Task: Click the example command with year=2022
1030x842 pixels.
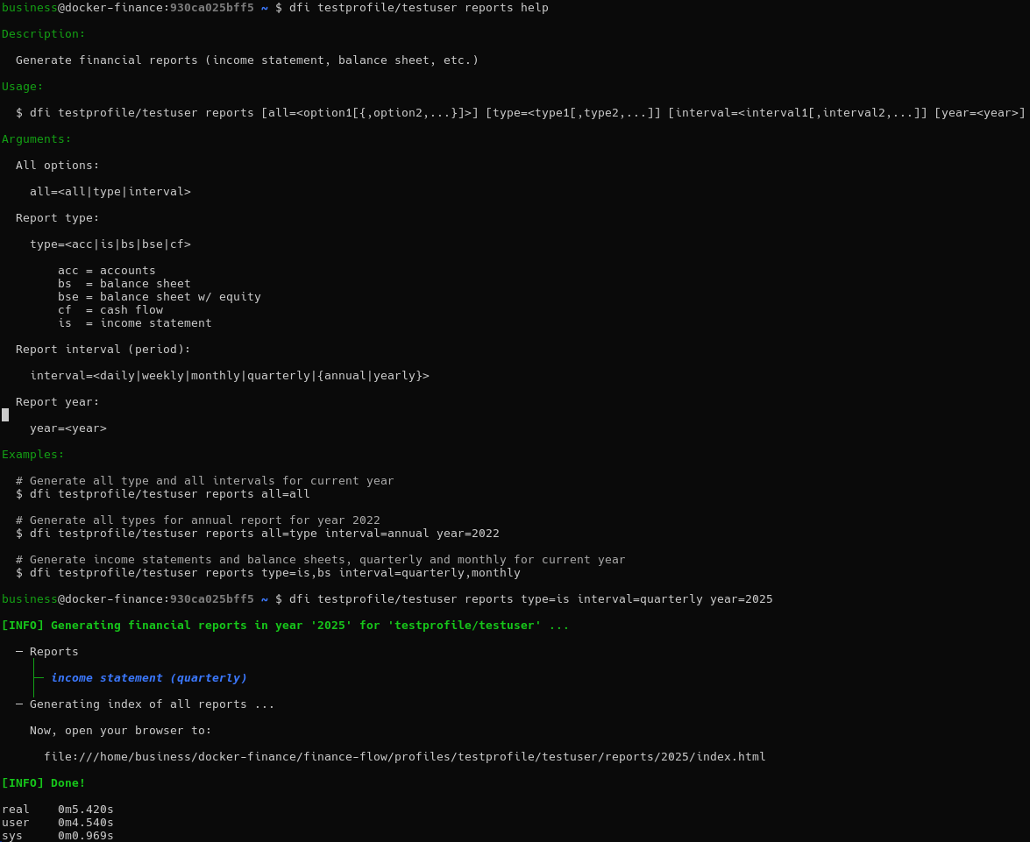Action: point(264,534)
